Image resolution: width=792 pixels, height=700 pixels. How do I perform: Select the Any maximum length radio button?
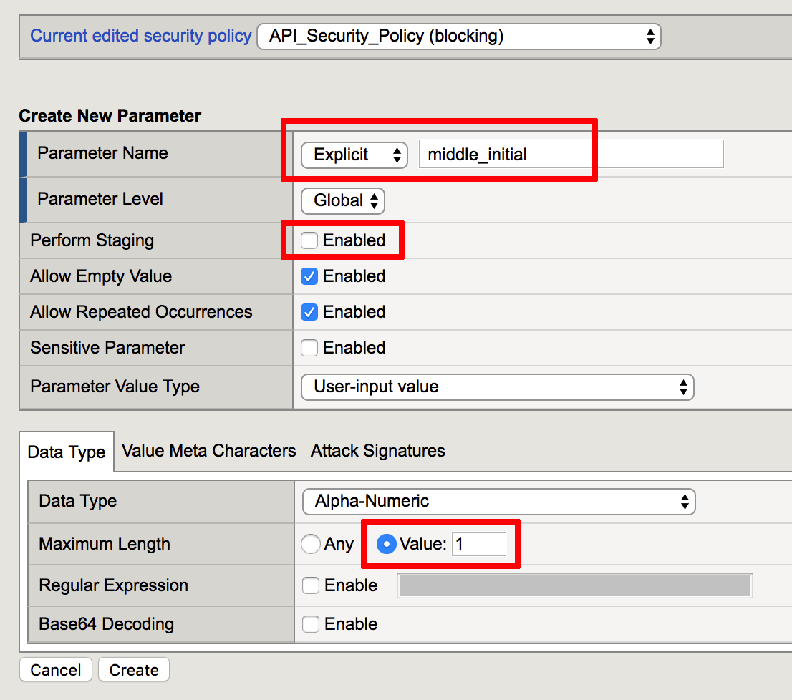(x=311, y=544)
